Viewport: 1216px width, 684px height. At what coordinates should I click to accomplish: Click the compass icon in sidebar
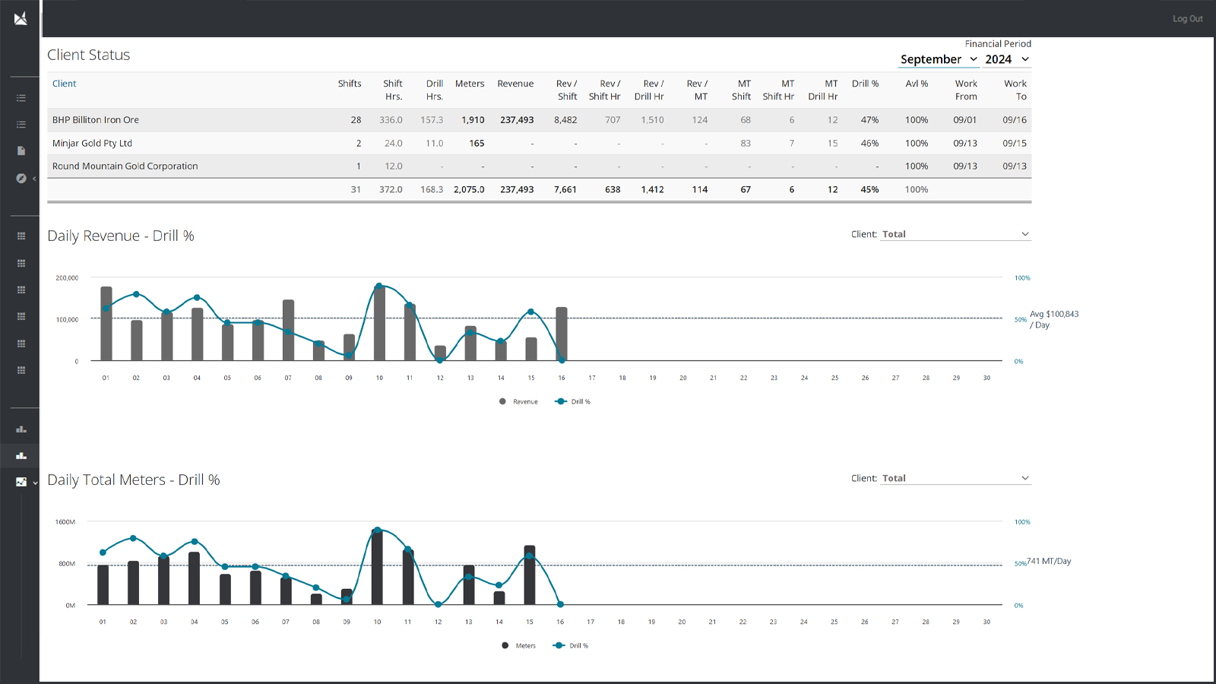click(x=21, y=179)
